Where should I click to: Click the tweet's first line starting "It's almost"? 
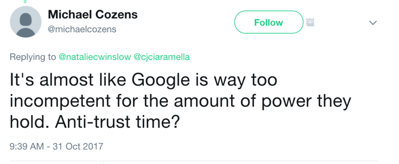pos(143,80)
